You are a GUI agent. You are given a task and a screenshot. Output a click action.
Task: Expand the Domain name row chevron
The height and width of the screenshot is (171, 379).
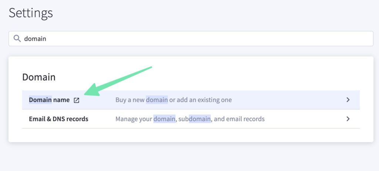click(348, 100)
